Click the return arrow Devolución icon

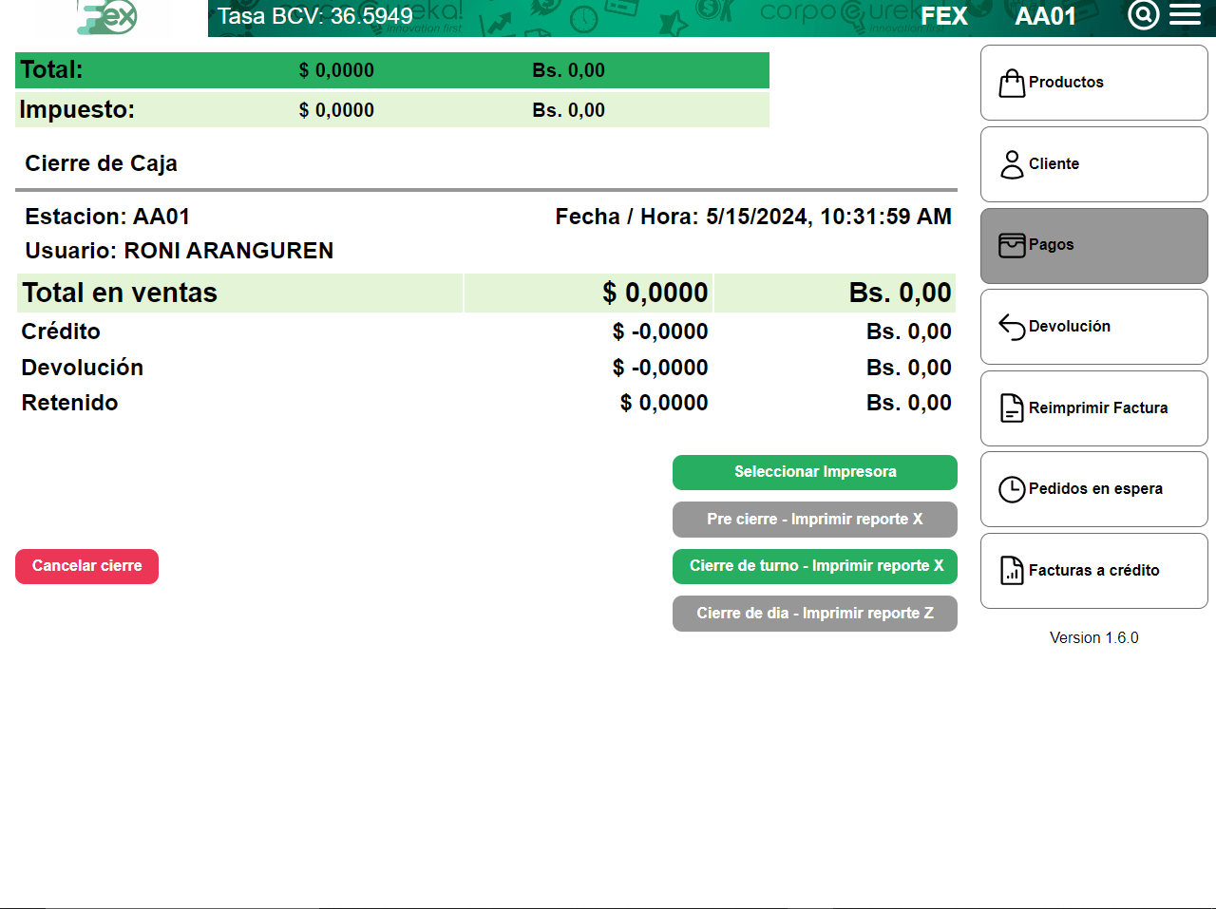(1012, 327)
